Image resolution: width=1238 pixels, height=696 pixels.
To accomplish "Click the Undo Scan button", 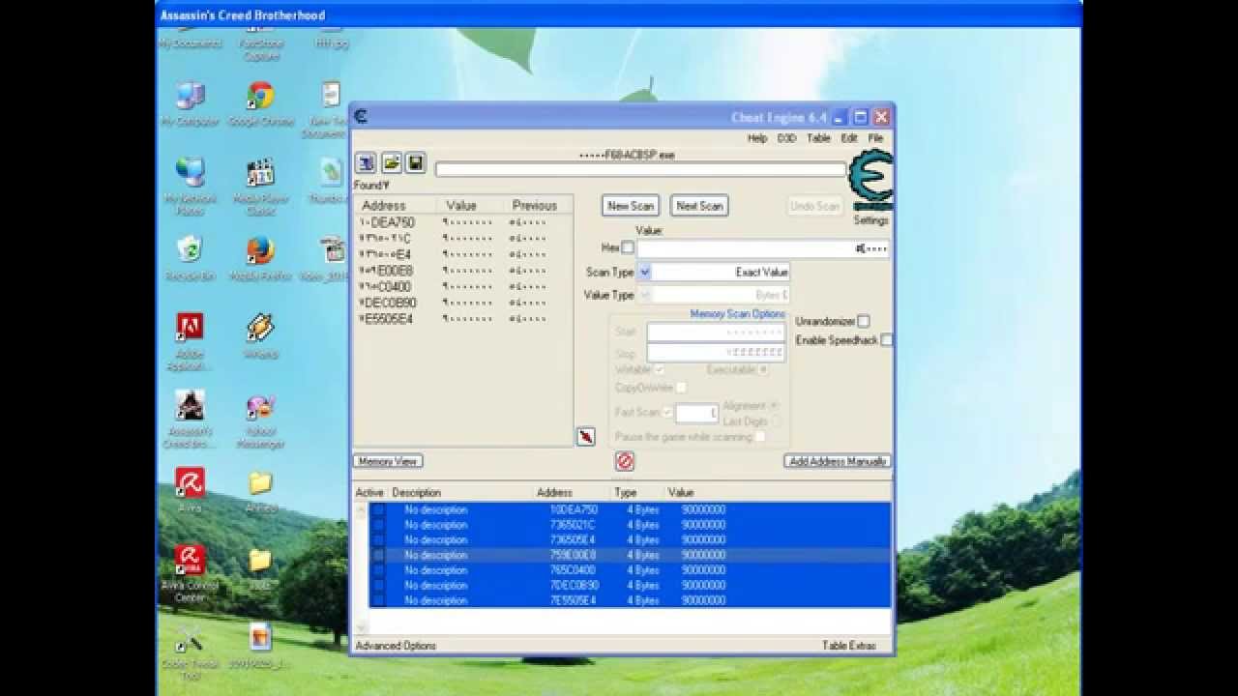I will (x=815, y=206).
